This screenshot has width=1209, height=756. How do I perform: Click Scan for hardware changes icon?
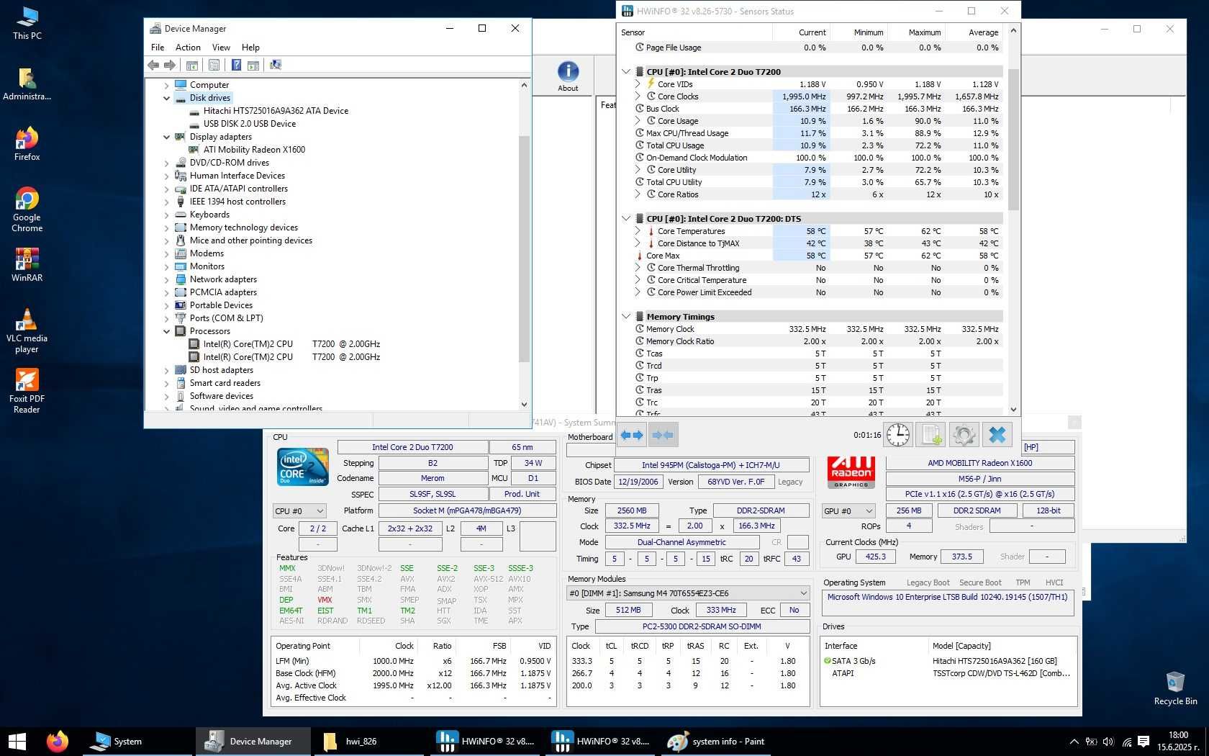click(276, 65)
